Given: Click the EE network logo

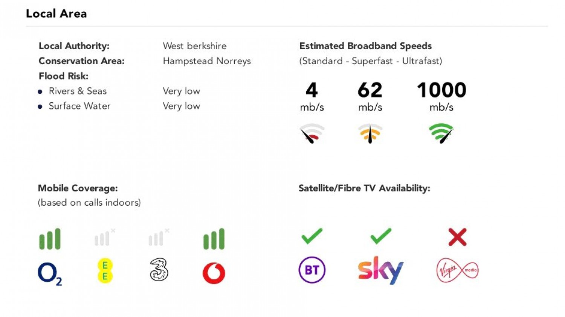Looking at the screenshot, I should coord(105,270).
